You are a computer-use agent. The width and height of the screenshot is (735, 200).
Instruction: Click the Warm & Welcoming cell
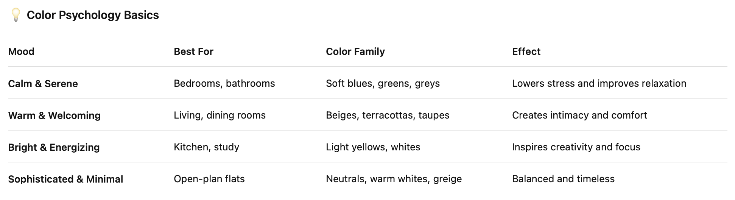click(55, 115)
